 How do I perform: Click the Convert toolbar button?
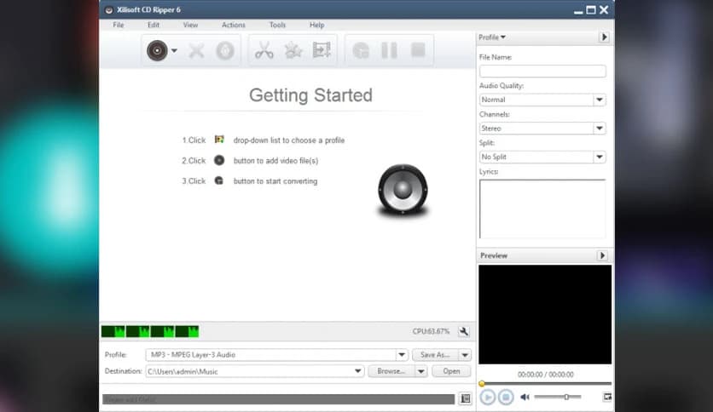click(x=361, y=50)
